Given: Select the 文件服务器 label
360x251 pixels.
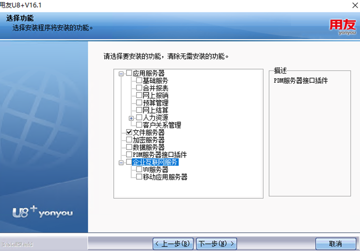Looking at the screenshot, I should 149,132.
